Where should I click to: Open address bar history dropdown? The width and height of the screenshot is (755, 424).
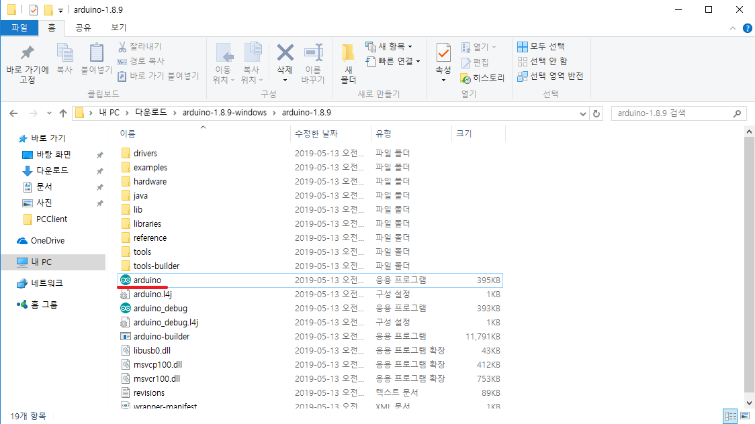point(582,113)
